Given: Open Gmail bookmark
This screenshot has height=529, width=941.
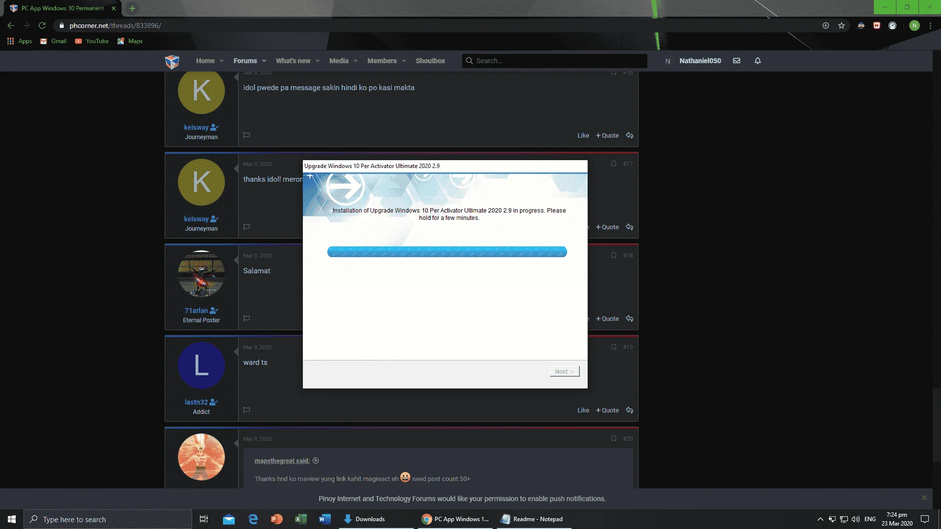Looking at the screenshot, I should pos(53,41).
